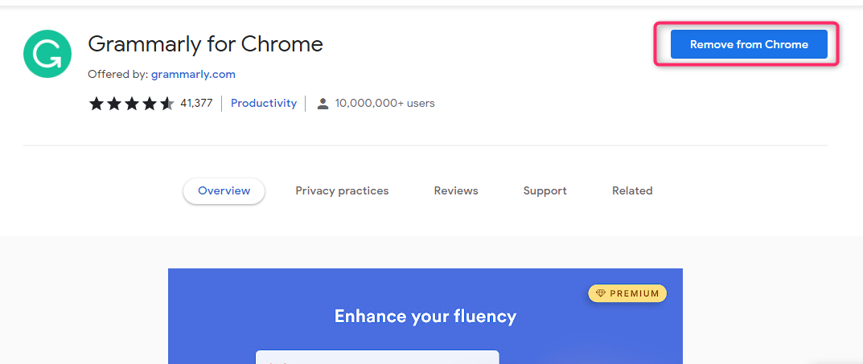
Task: Click the Remove from Chrome button
Action: coord(749,44)
